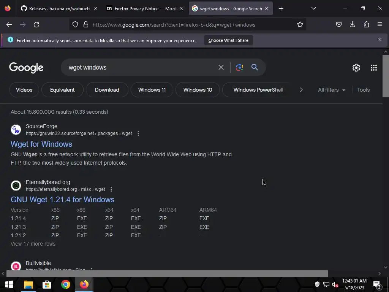Click the 1.21.2 version cell
The width and height of the screenshot is (389, 292).
pos(18,235)
